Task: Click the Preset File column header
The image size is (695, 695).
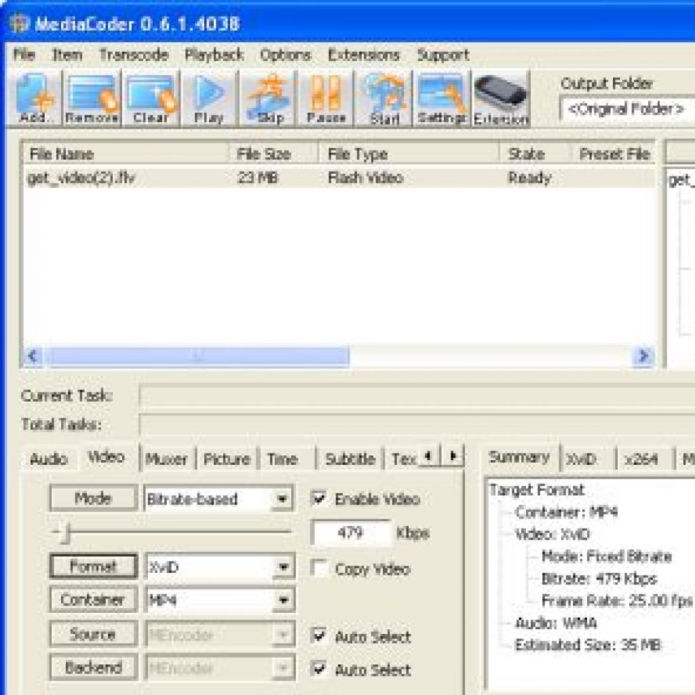Action: pos(613,154)
